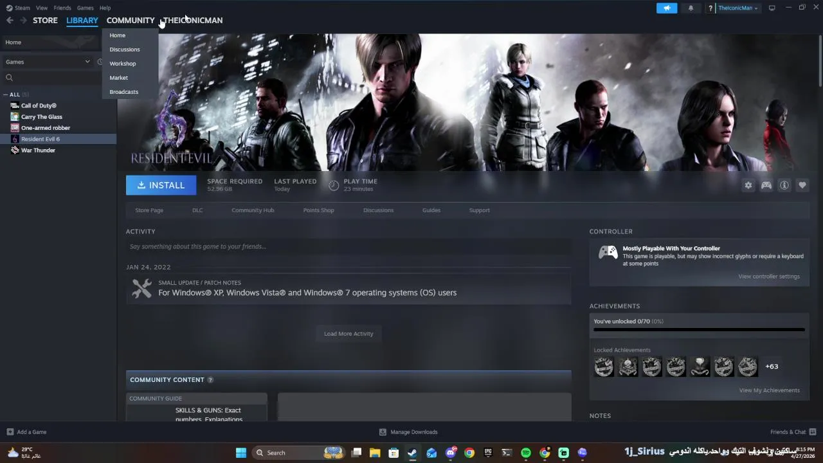
Task: Open the Guides link
Action: pos(431,210)
